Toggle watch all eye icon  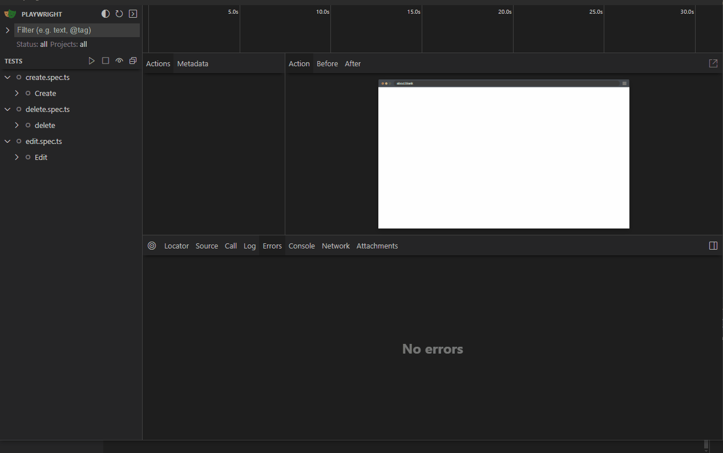pos(119,61)
